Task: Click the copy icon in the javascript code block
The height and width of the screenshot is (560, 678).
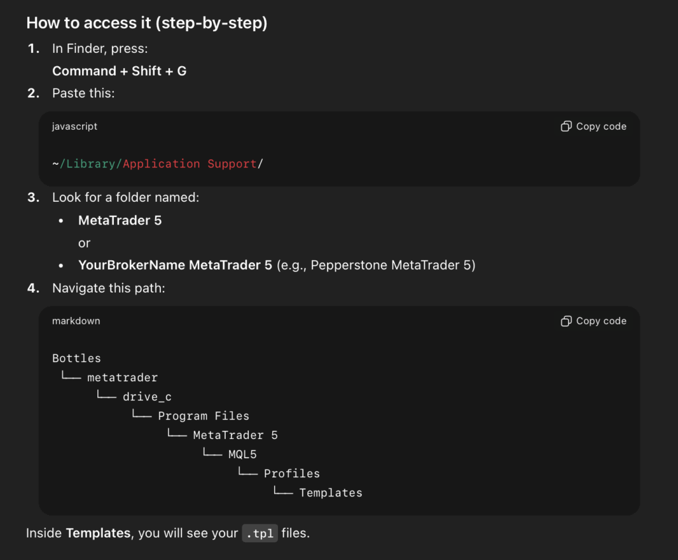Action: 566,126
